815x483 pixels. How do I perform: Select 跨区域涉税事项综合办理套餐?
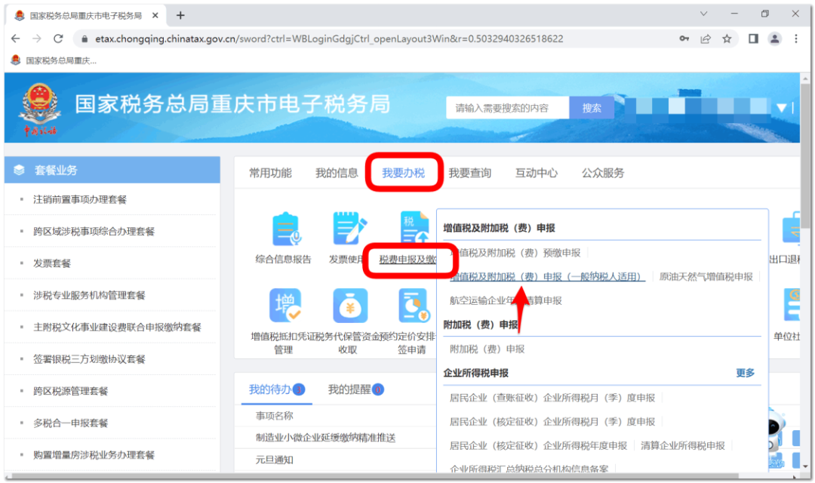(94, 232)
